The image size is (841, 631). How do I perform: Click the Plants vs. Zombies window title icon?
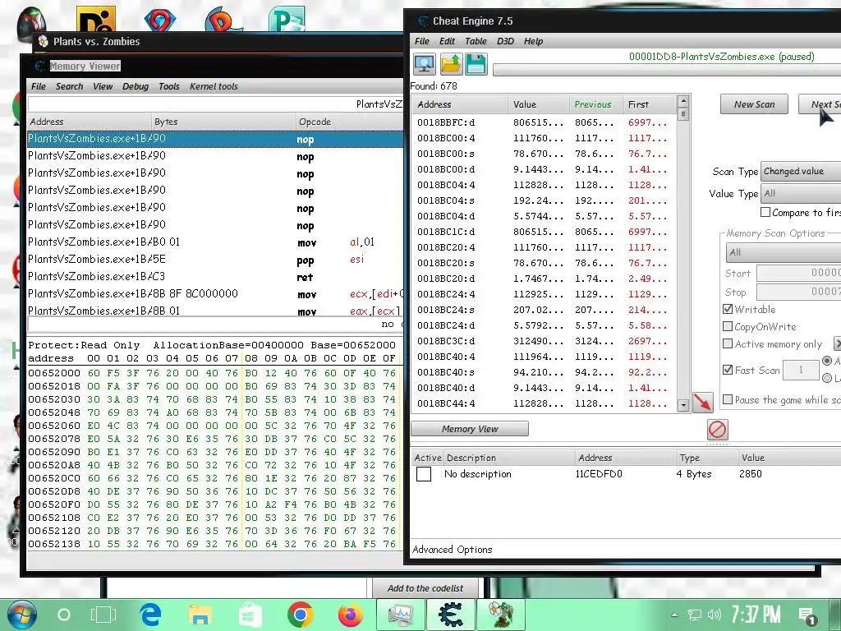[44, 41]
